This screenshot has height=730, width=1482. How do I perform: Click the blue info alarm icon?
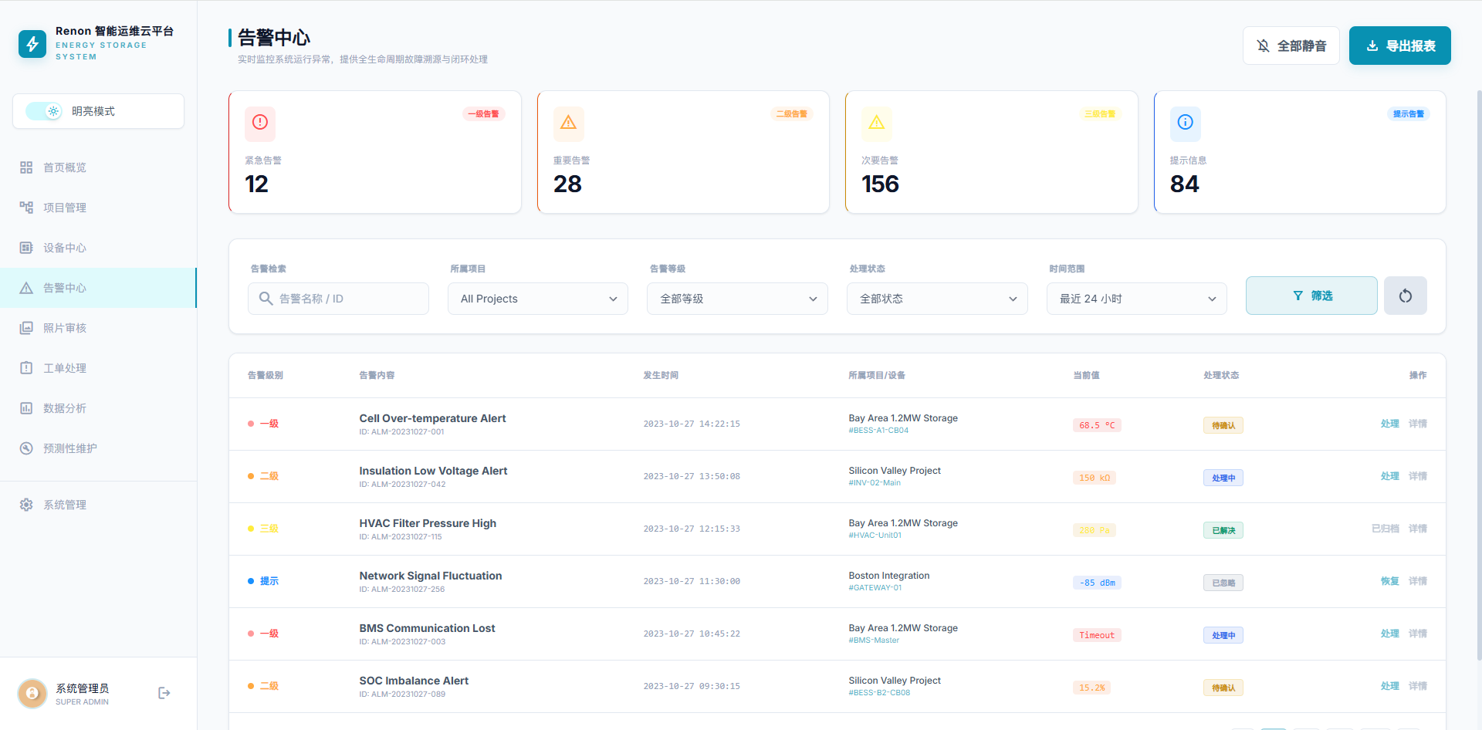point(1185,123)
